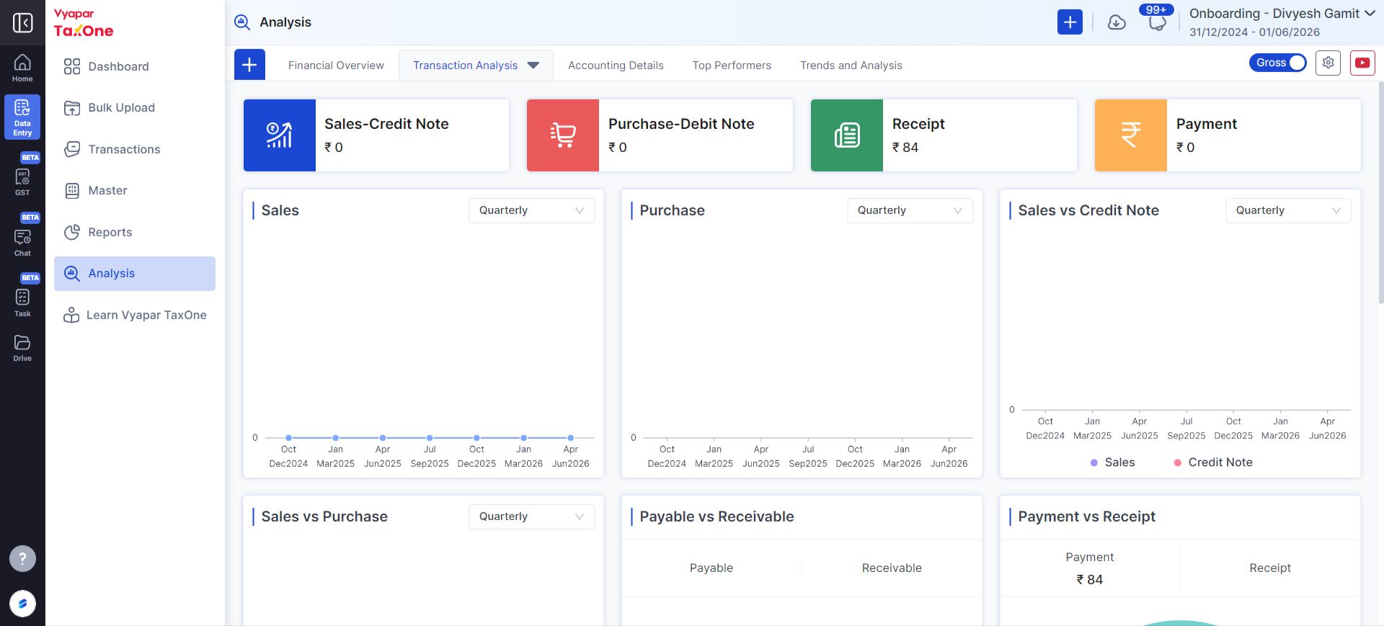Click Sales chart data point Jul Sep2025
The image size is (1384, 626).
pos(430,438)
